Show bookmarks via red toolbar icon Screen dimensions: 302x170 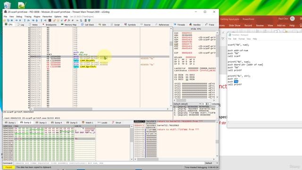pyautogui.click(x=65, y=20)
